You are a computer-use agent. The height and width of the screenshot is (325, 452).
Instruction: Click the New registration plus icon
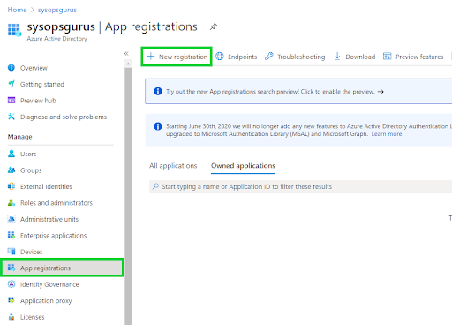151,57
